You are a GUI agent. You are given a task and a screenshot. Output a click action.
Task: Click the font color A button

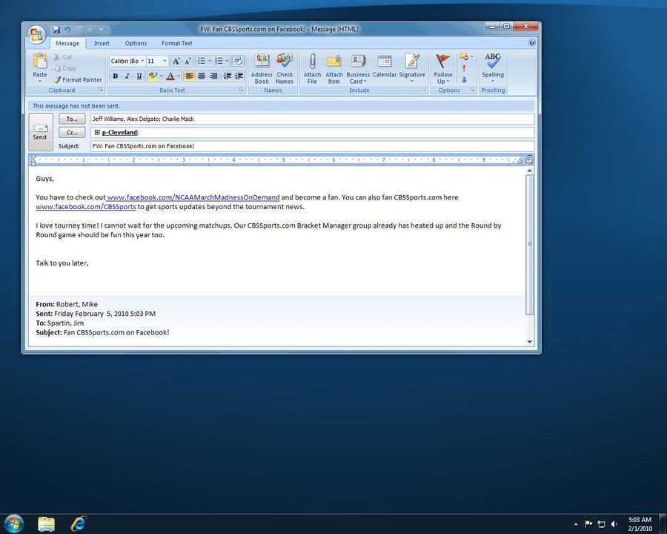170,76
